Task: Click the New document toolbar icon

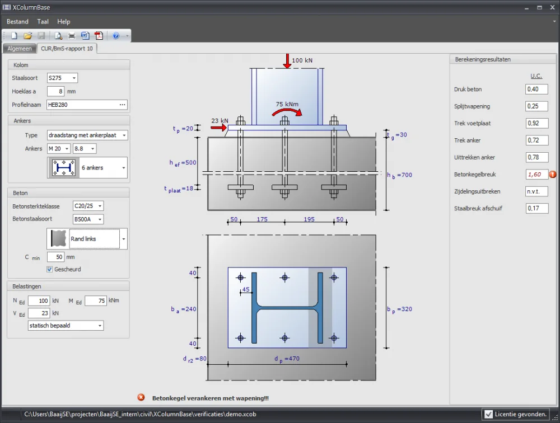Action: click(x=14, y=36)
